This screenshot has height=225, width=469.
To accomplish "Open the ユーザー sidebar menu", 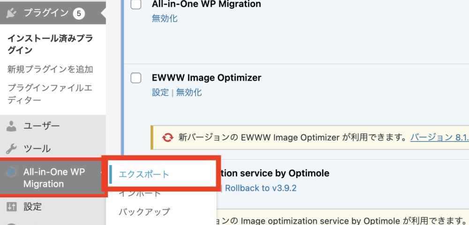I will [53, 126].
